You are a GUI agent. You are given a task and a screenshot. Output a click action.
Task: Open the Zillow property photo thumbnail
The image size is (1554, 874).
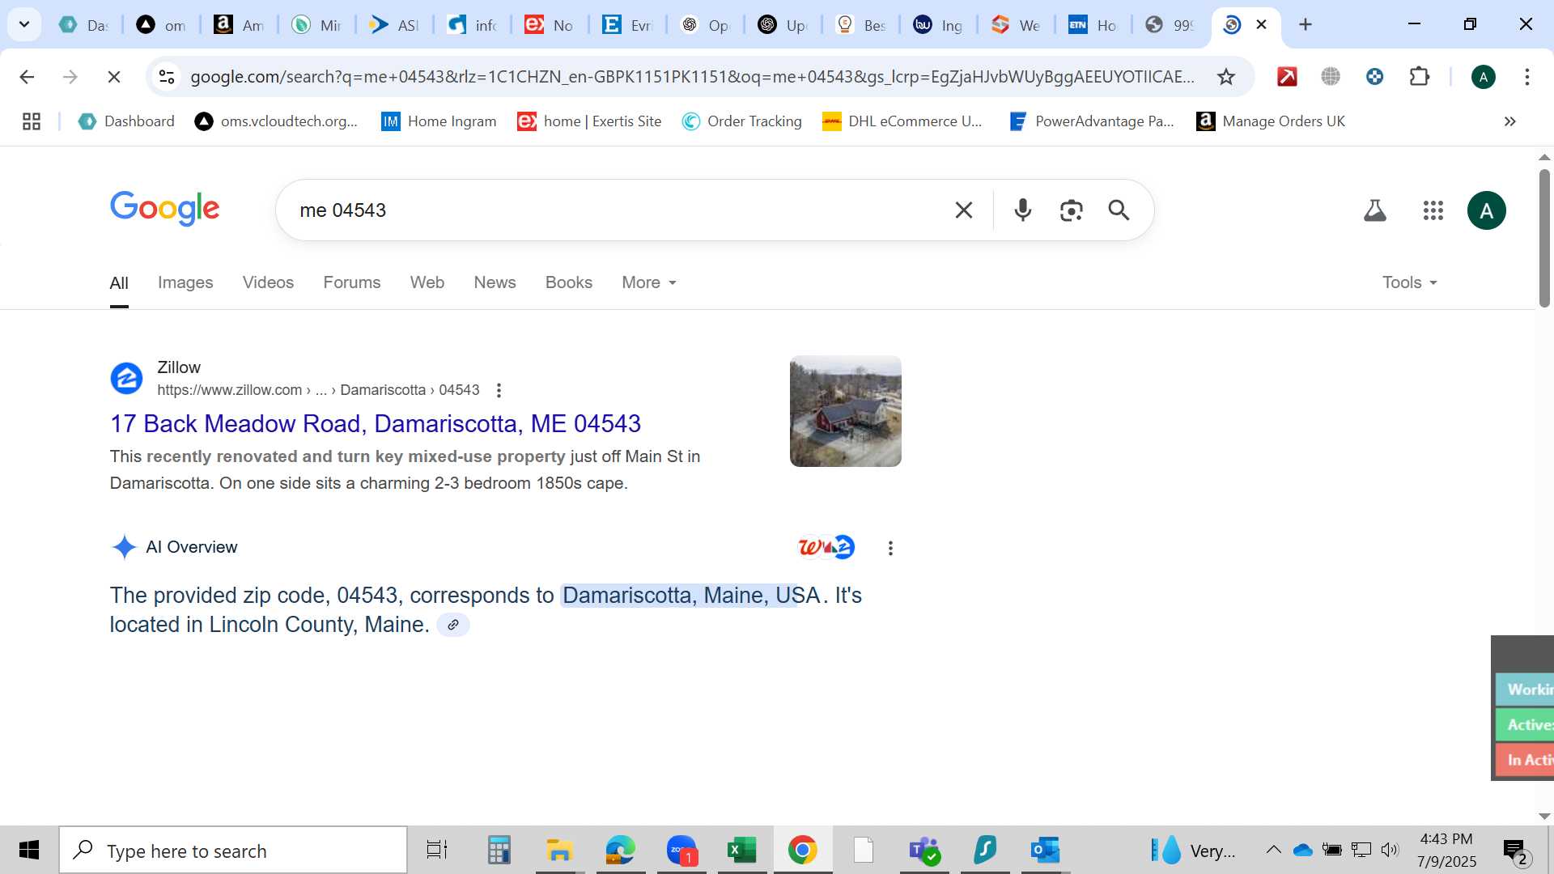coord(845,411)
